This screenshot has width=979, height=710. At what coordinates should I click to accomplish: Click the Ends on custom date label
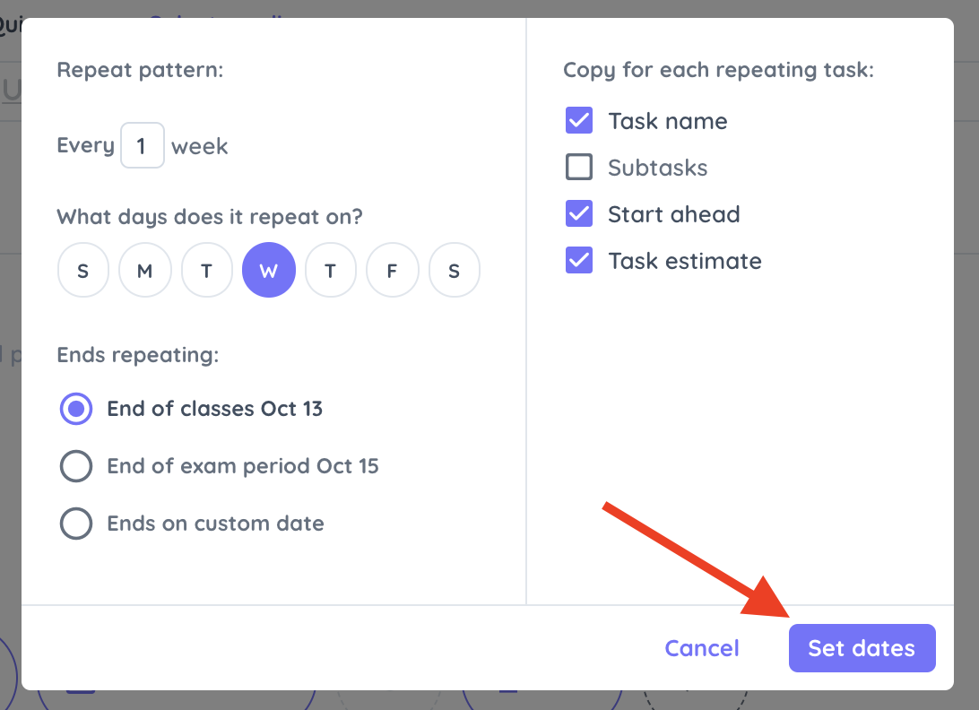pyautogui.click(x=215, y=524)
